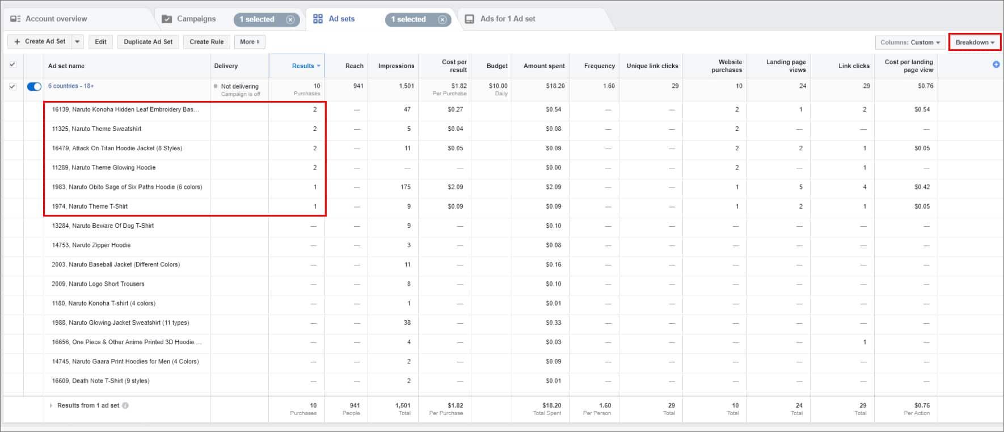
Task: Click the Campaigns folder icon
Action: 167,19
